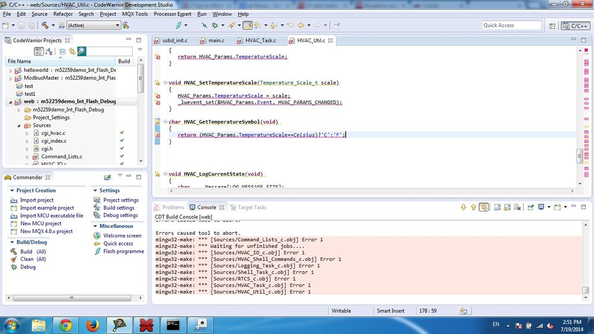Screen dimensions: 594x334
Task: Open the Processor Expert menu
Action: 172,14
